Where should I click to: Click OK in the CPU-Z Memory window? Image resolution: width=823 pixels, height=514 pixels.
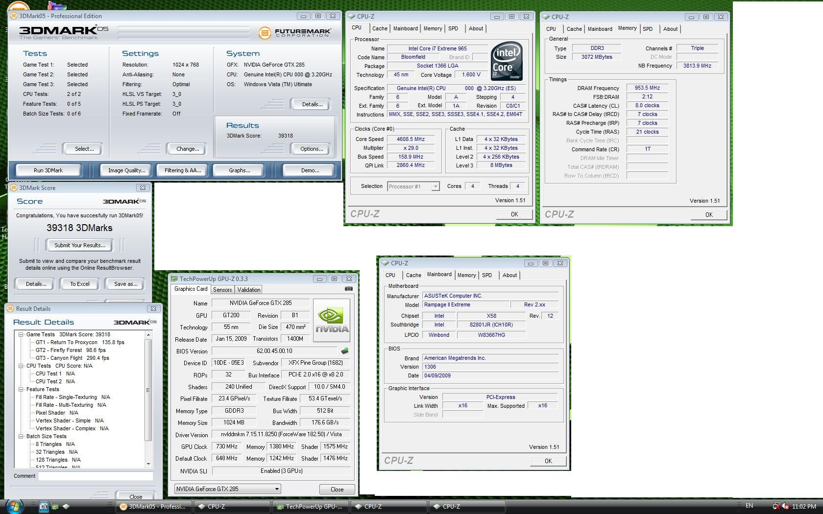pyautogui.click(x=709, y=214)
